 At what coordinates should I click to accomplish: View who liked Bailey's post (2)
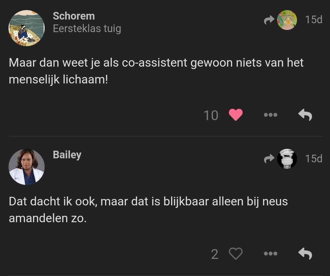click(x=215, y=254)
